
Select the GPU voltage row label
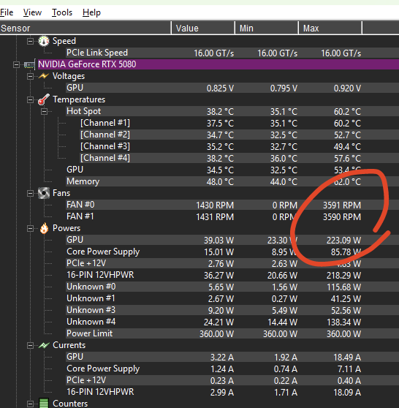pos(75,88)
